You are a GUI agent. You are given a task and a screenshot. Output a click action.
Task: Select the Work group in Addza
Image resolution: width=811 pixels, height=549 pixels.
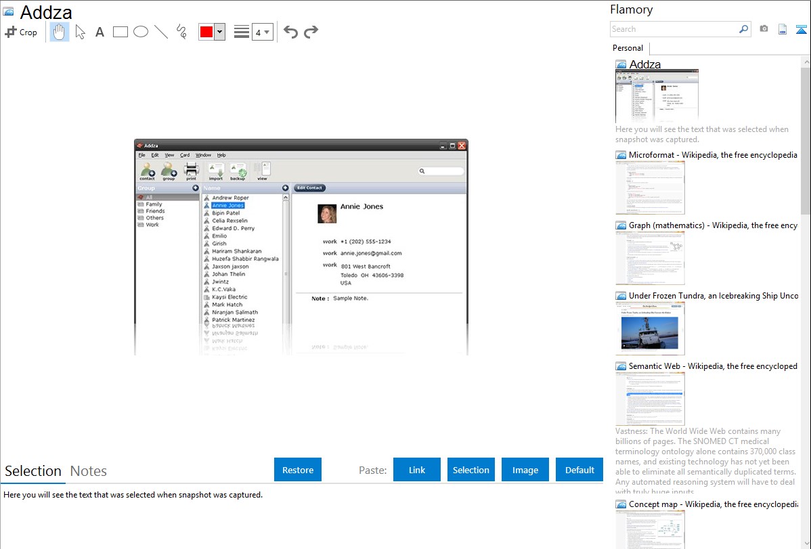pos(152,225)
